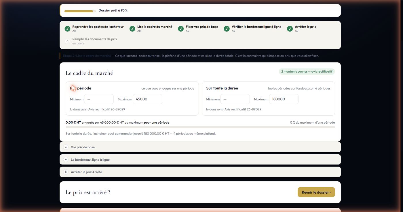Click Avis rectificatif 26-89029 text under Par période
403x212 pixels.
pos(107,109)
